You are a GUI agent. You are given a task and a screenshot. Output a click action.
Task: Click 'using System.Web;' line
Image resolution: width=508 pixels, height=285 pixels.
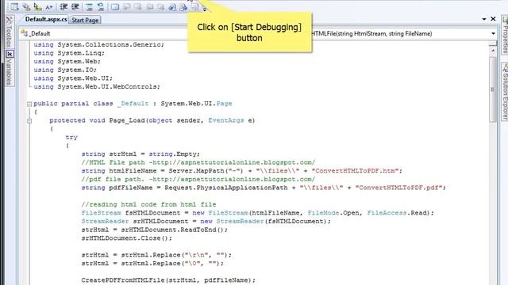[x=67, y=62]
